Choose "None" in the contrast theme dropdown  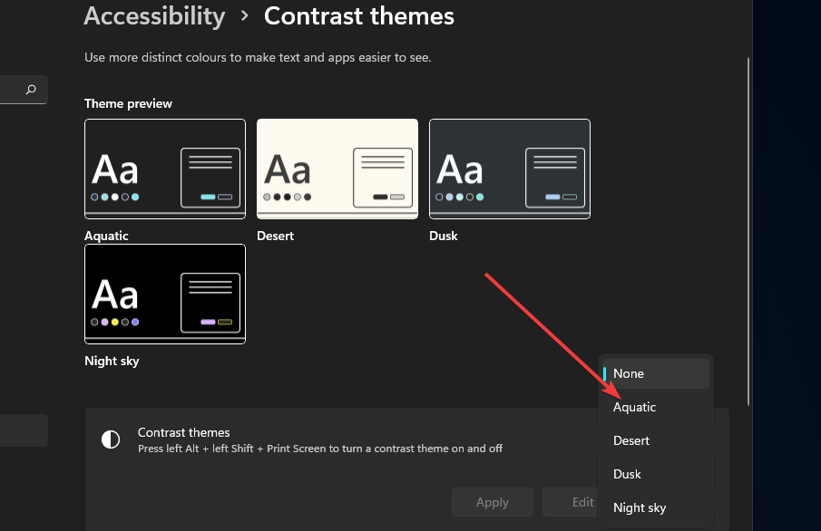point(628,373)
